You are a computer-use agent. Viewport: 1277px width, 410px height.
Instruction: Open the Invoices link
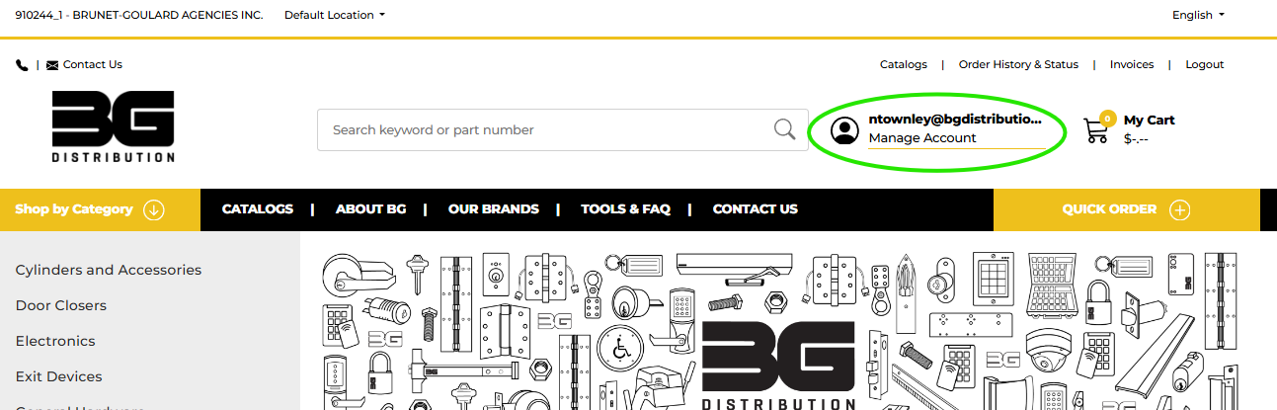(x=1132, y=64)
